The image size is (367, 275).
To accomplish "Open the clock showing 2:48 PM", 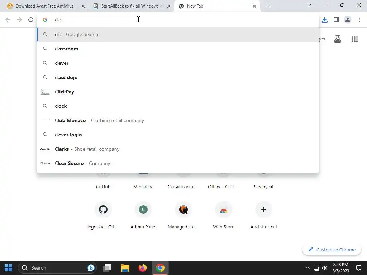I will 340,268.
